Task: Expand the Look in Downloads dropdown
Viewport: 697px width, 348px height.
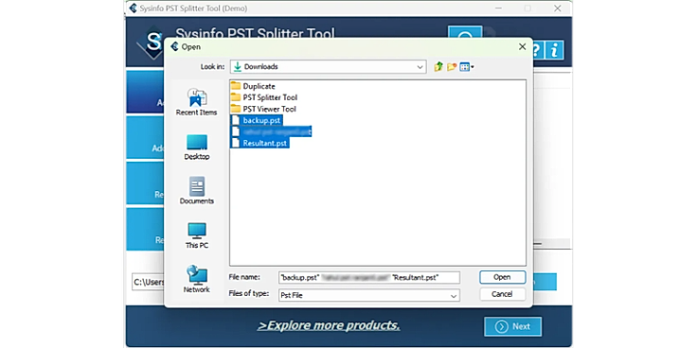Action: point(329,67)
